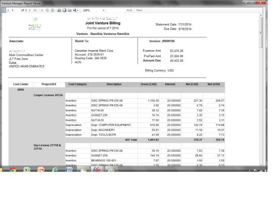Viewport: 273px width, 205px height.
Task: Click the AFE total net USD 355.74
Action: tap(220, 140)
